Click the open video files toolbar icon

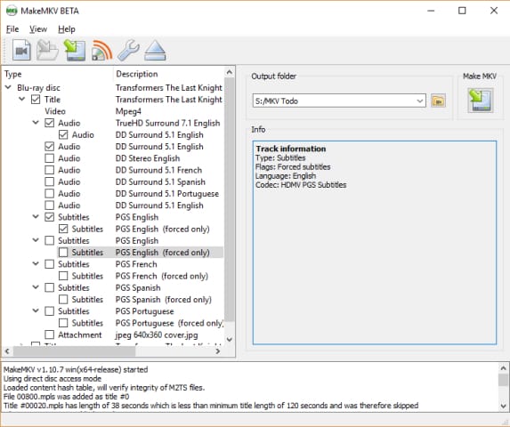click(x=21, y=51)
